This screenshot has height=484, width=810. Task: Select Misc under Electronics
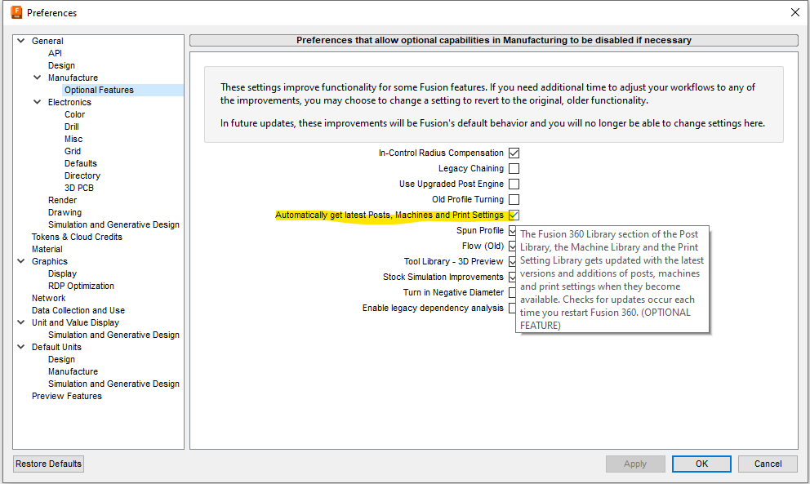(x=73, y=139)
